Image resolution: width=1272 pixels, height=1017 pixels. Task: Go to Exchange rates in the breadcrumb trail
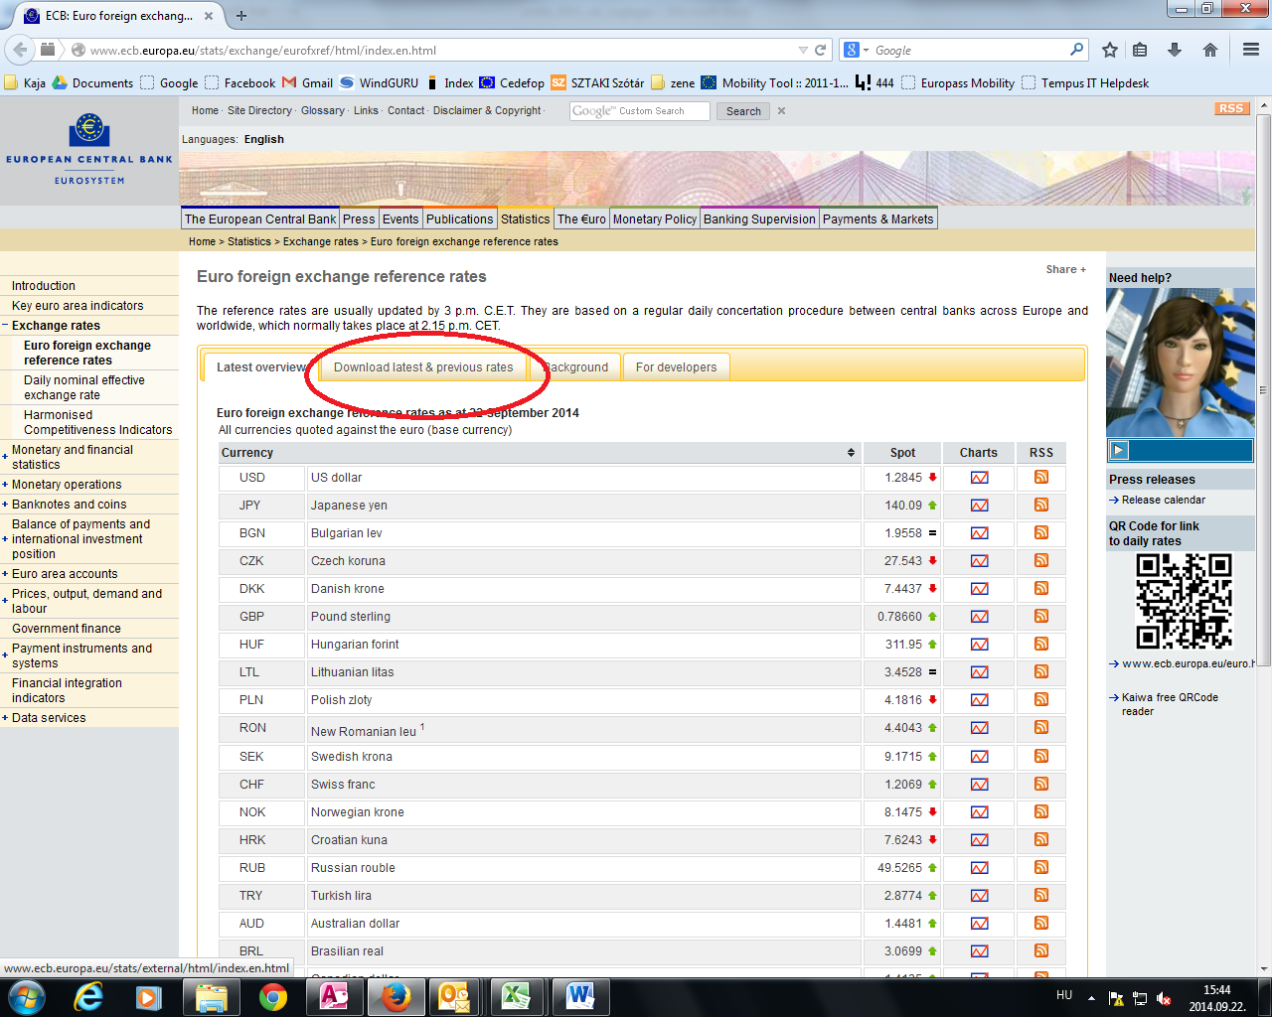320,242
